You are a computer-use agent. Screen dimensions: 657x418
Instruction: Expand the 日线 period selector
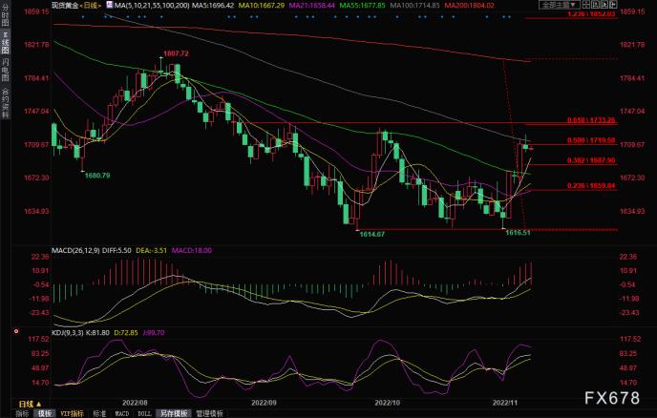click(x=30, y=405)
